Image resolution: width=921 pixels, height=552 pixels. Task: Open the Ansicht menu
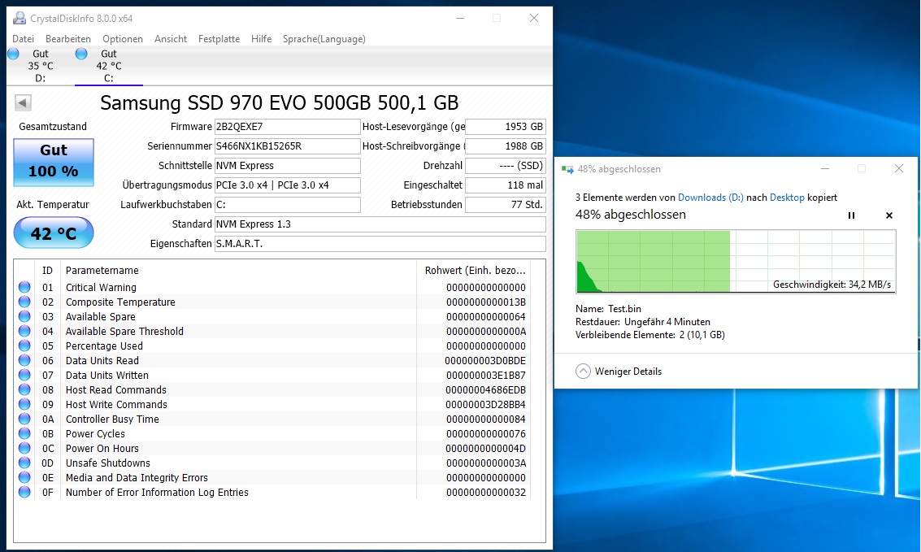pos(171,39)
